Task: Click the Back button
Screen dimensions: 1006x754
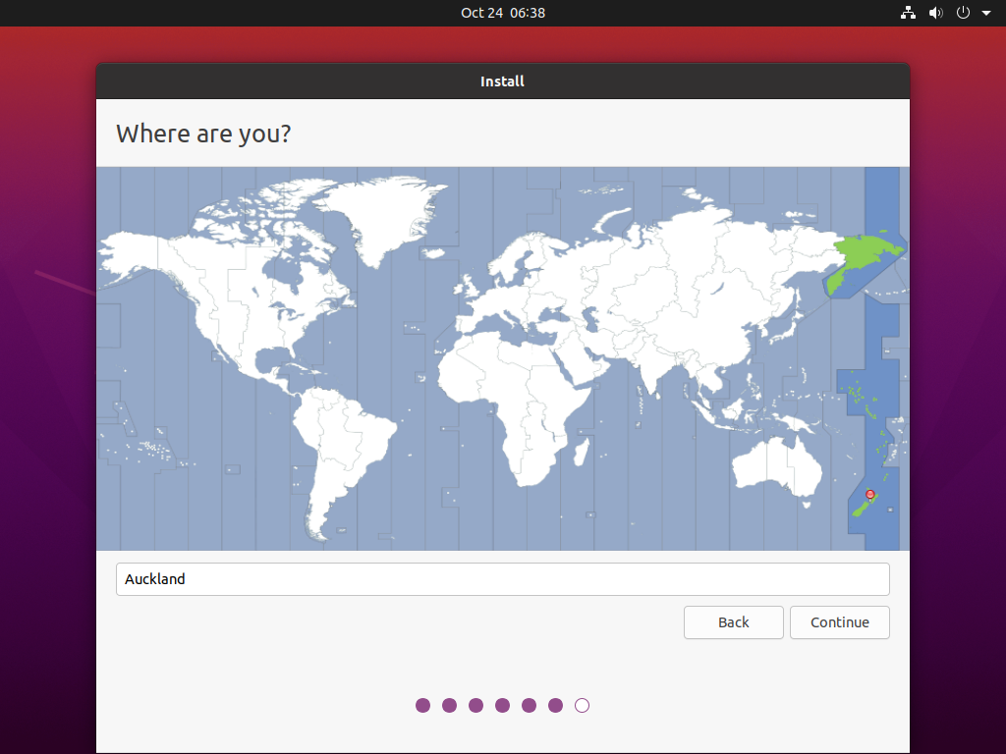Action: coord(733,621)
